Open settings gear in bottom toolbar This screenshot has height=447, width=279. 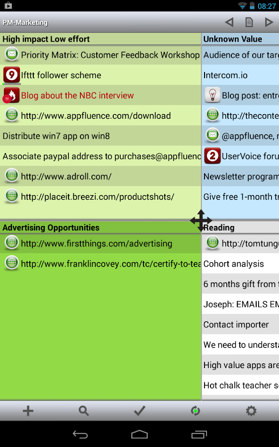[251, 411]
